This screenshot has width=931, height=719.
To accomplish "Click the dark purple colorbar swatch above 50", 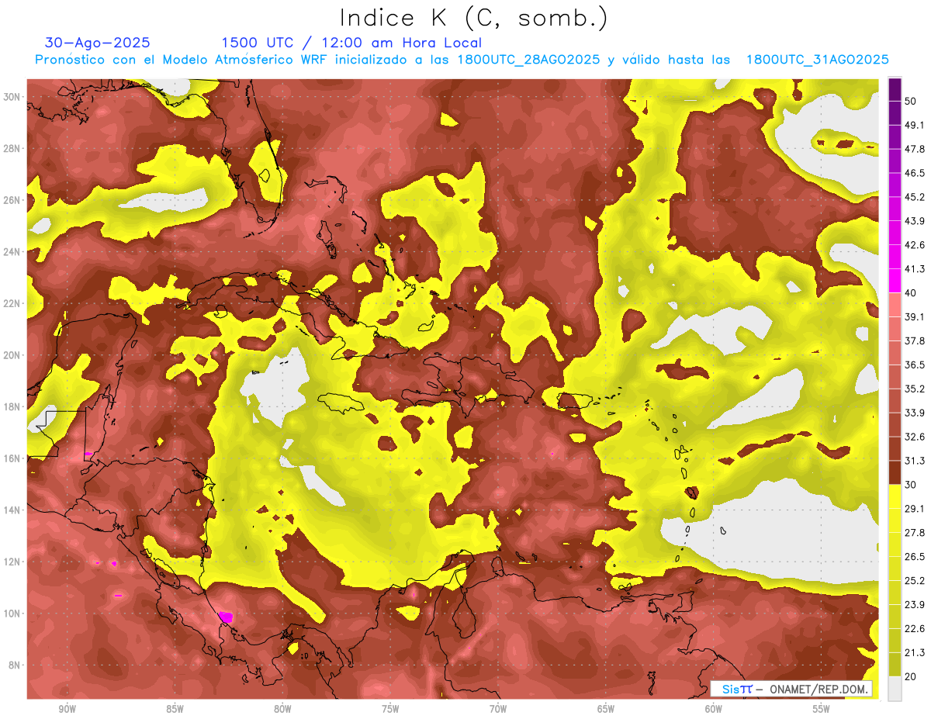I will (x=895, y=89).
